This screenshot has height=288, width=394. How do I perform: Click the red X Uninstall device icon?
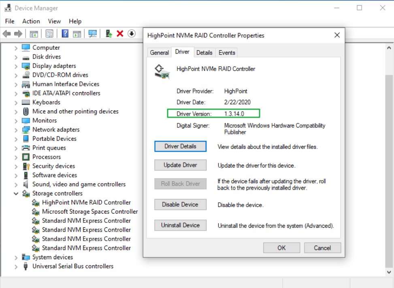(x=120, y=34)
